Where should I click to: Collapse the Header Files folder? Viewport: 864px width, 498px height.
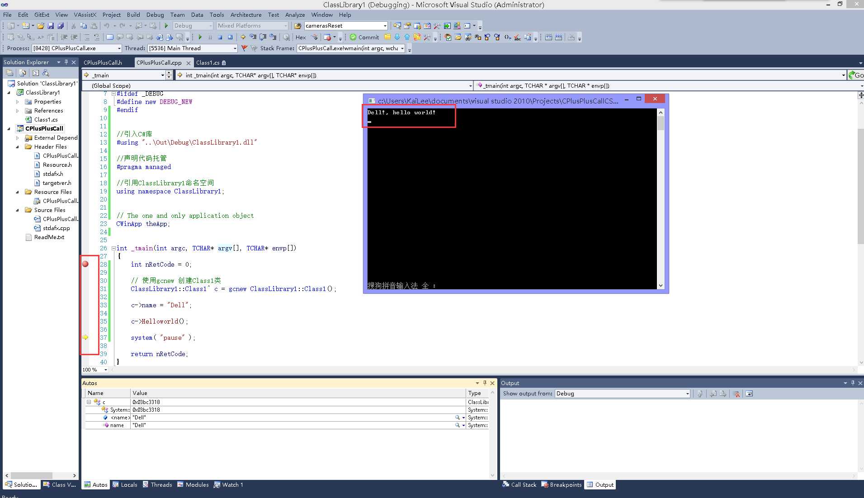click(x=18, y=147)
